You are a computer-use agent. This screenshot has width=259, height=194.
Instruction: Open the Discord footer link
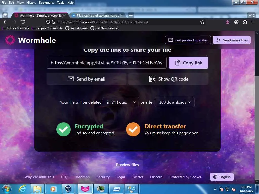(156, 177)
